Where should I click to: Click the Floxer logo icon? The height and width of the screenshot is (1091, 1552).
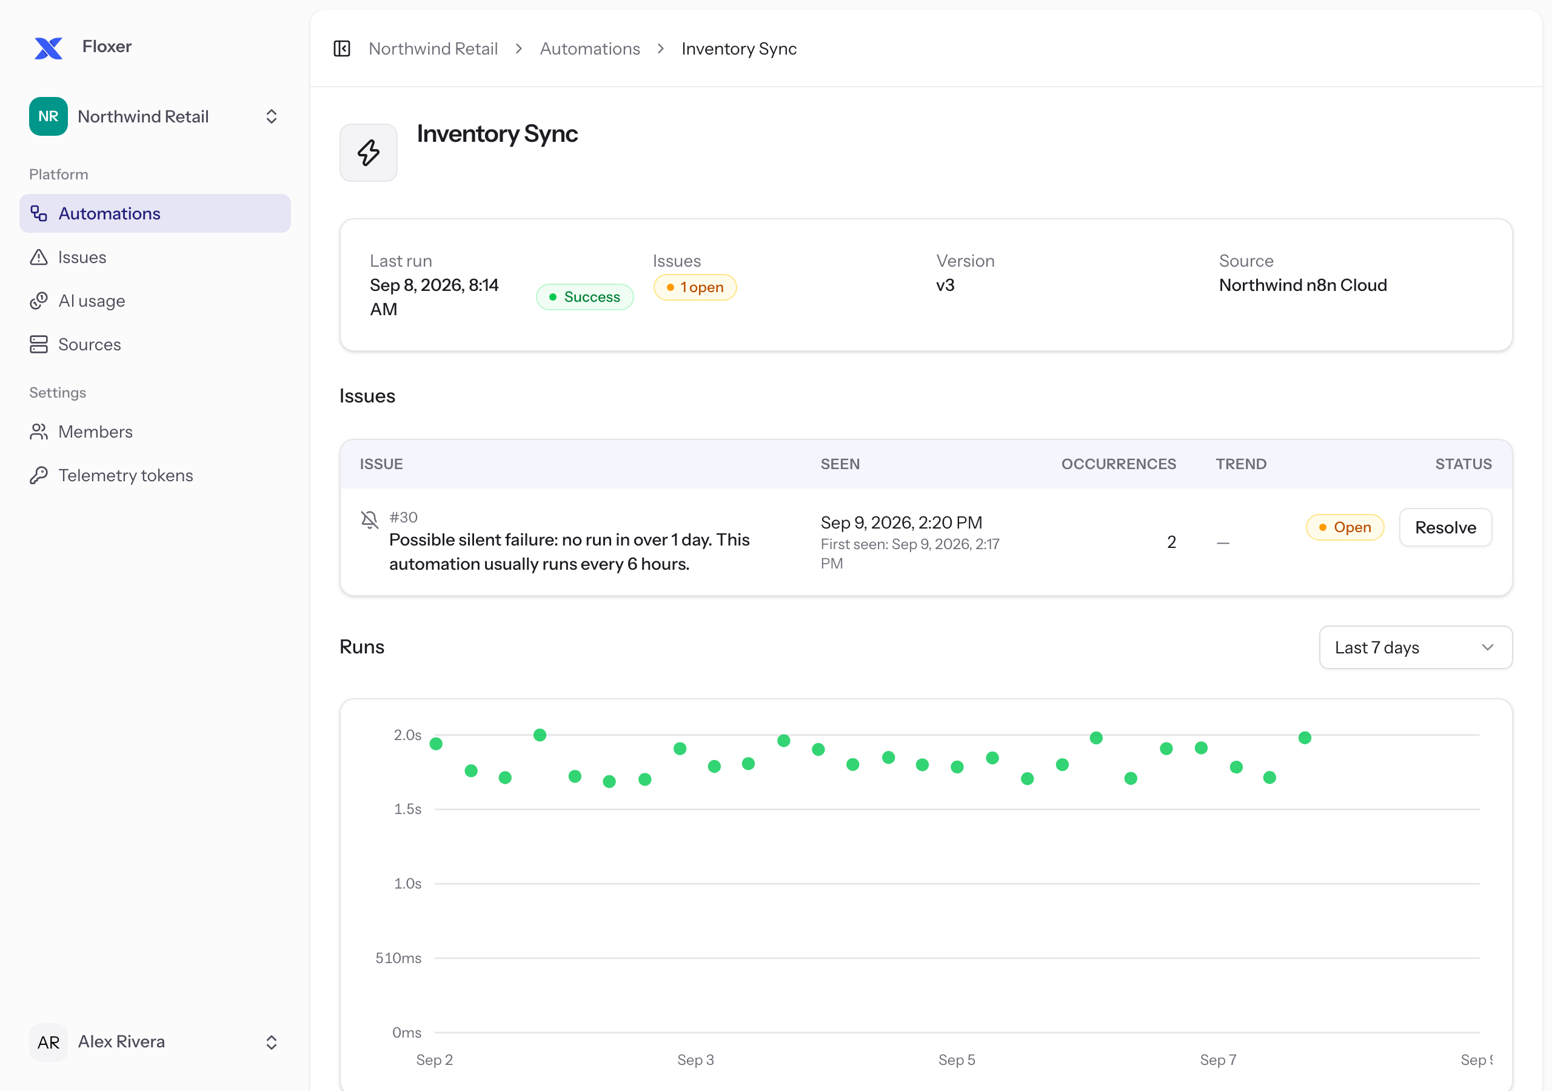point(48,48)
